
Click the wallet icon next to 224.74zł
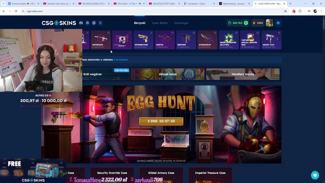click(x=230, y=23)
